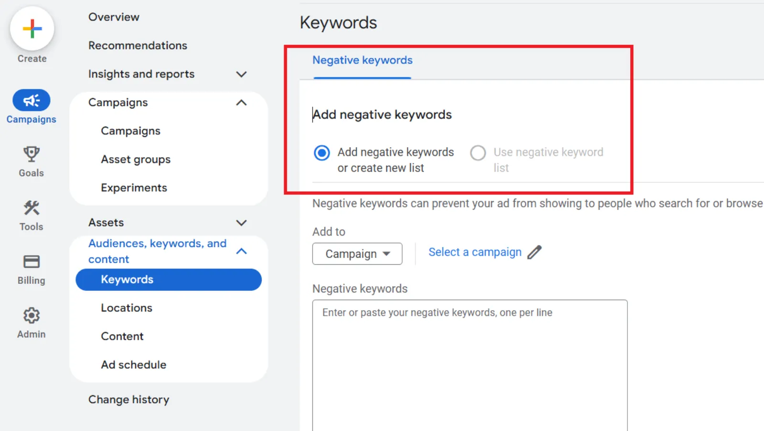Click 'Audiences, keywords, and content' section title

(x=158, y=251)
